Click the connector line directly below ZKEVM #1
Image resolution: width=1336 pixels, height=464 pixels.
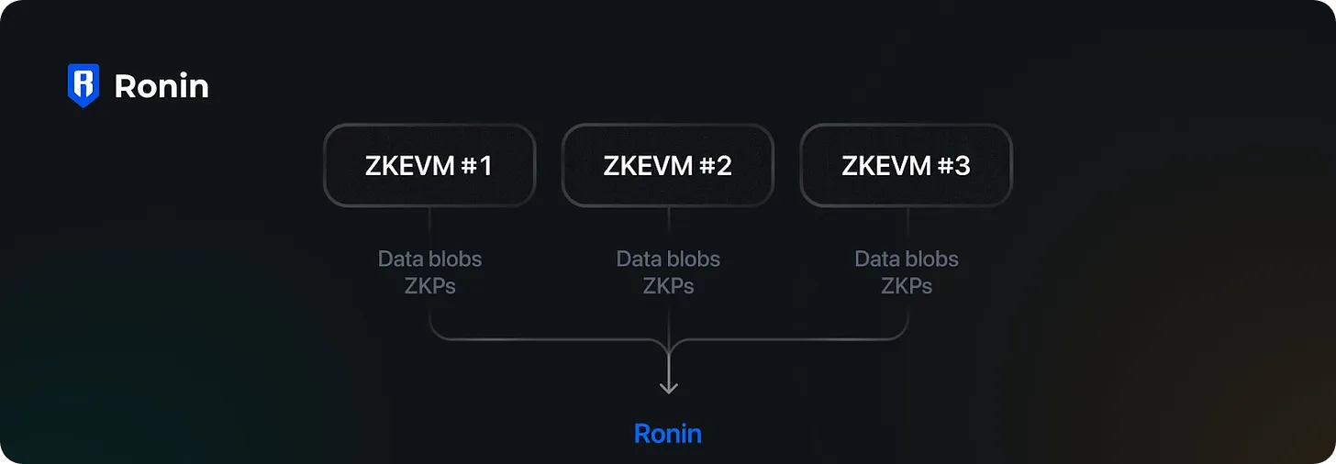[429, 226]
